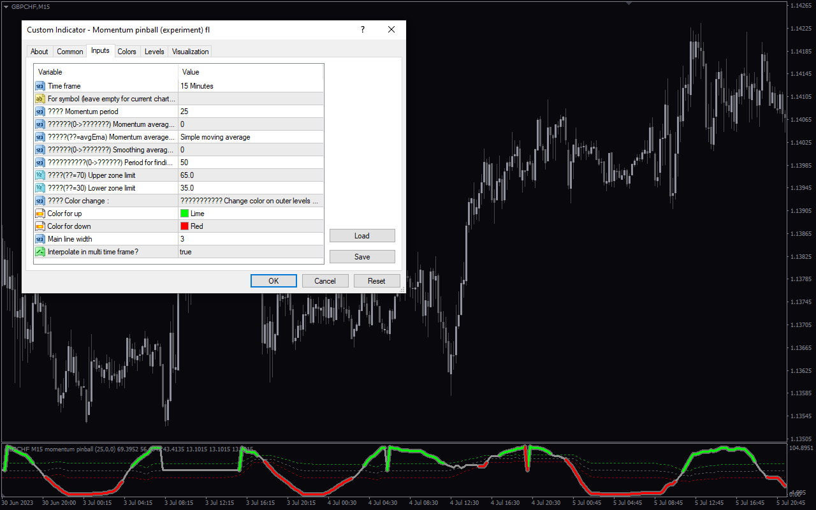Open the Levels tab
The height and width of the screenshot is (510, 816).
[x=154, y=52]
